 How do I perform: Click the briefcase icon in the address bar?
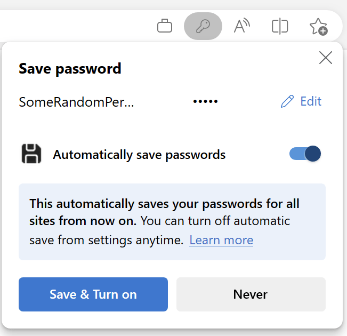(165, 26)
